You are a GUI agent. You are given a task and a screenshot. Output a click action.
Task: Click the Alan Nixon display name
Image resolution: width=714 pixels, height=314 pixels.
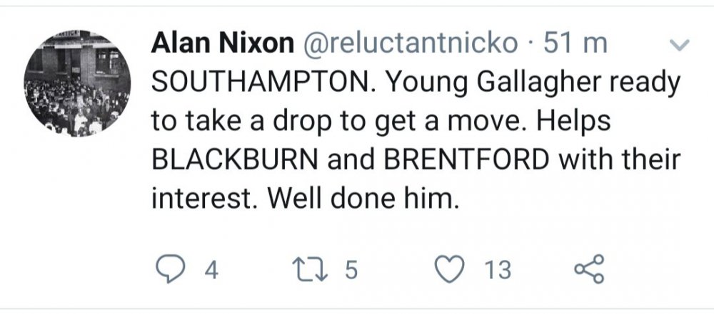coord(223,44)
